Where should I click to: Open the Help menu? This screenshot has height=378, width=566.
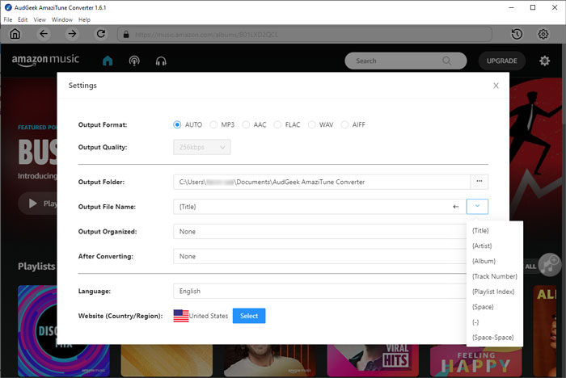point(84,19)
